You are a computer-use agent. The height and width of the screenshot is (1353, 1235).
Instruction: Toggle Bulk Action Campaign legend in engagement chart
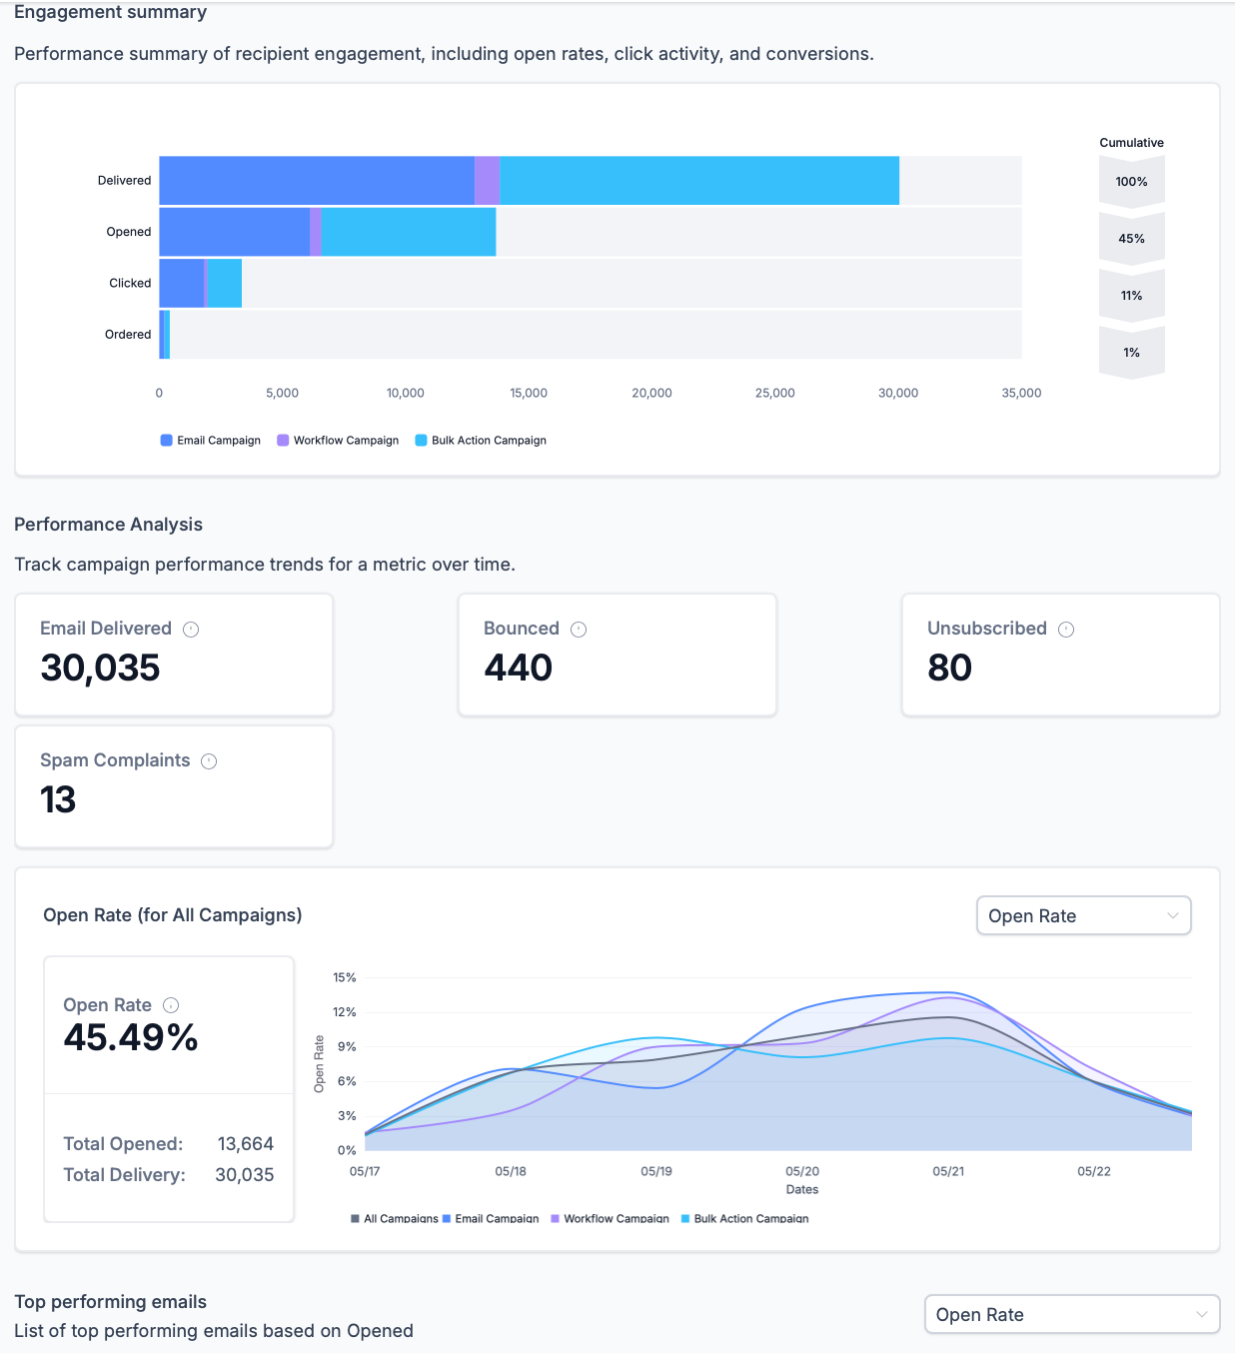pos(481,441)
